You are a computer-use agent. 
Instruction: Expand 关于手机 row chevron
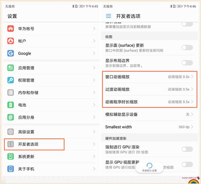94,169
